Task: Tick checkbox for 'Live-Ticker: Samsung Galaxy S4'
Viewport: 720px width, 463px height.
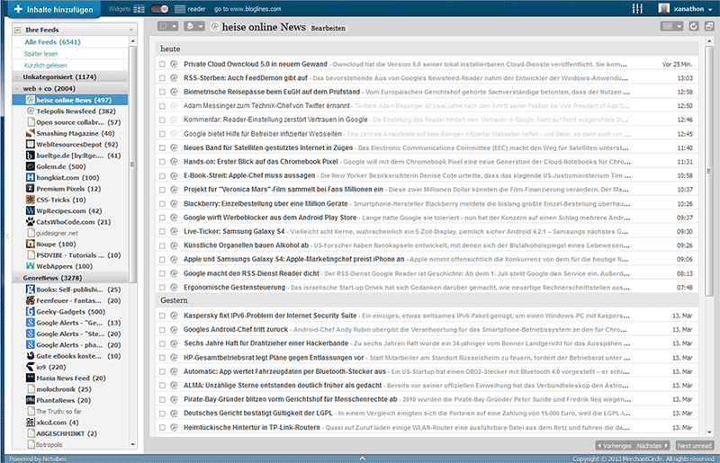Action: (162, 232)
